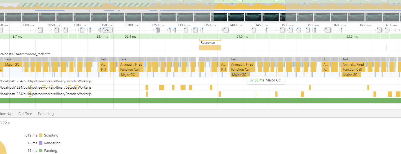The image size is (401, 154).
Task: Select the 53.6 ms frame
Action: pos(352,36)
